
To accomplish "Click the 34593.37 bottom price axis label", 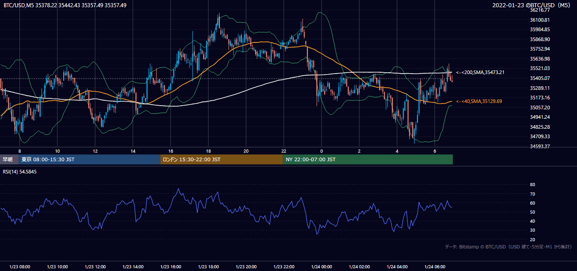I will (x=540, y=146).
